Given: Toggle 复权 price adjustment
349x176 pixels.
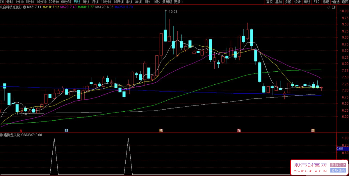Looking at the screenshot, I should 269,2.
